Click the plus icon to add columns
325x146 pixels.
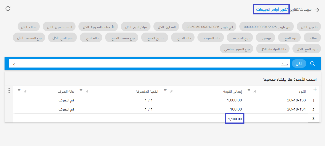coord(315,89)
